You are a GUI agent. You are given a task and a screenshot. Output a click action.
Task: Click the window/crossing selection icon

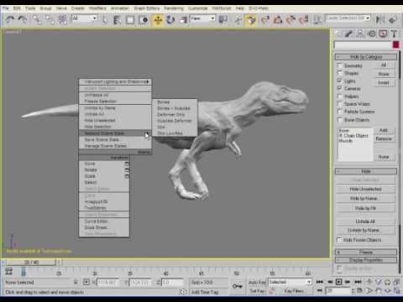[144, 20]
